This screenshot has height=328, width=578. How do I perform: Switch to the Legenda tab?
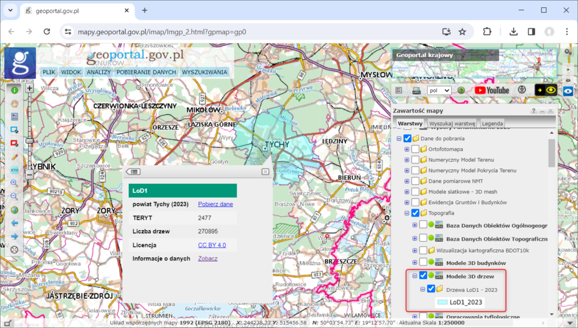coord(492,123)
